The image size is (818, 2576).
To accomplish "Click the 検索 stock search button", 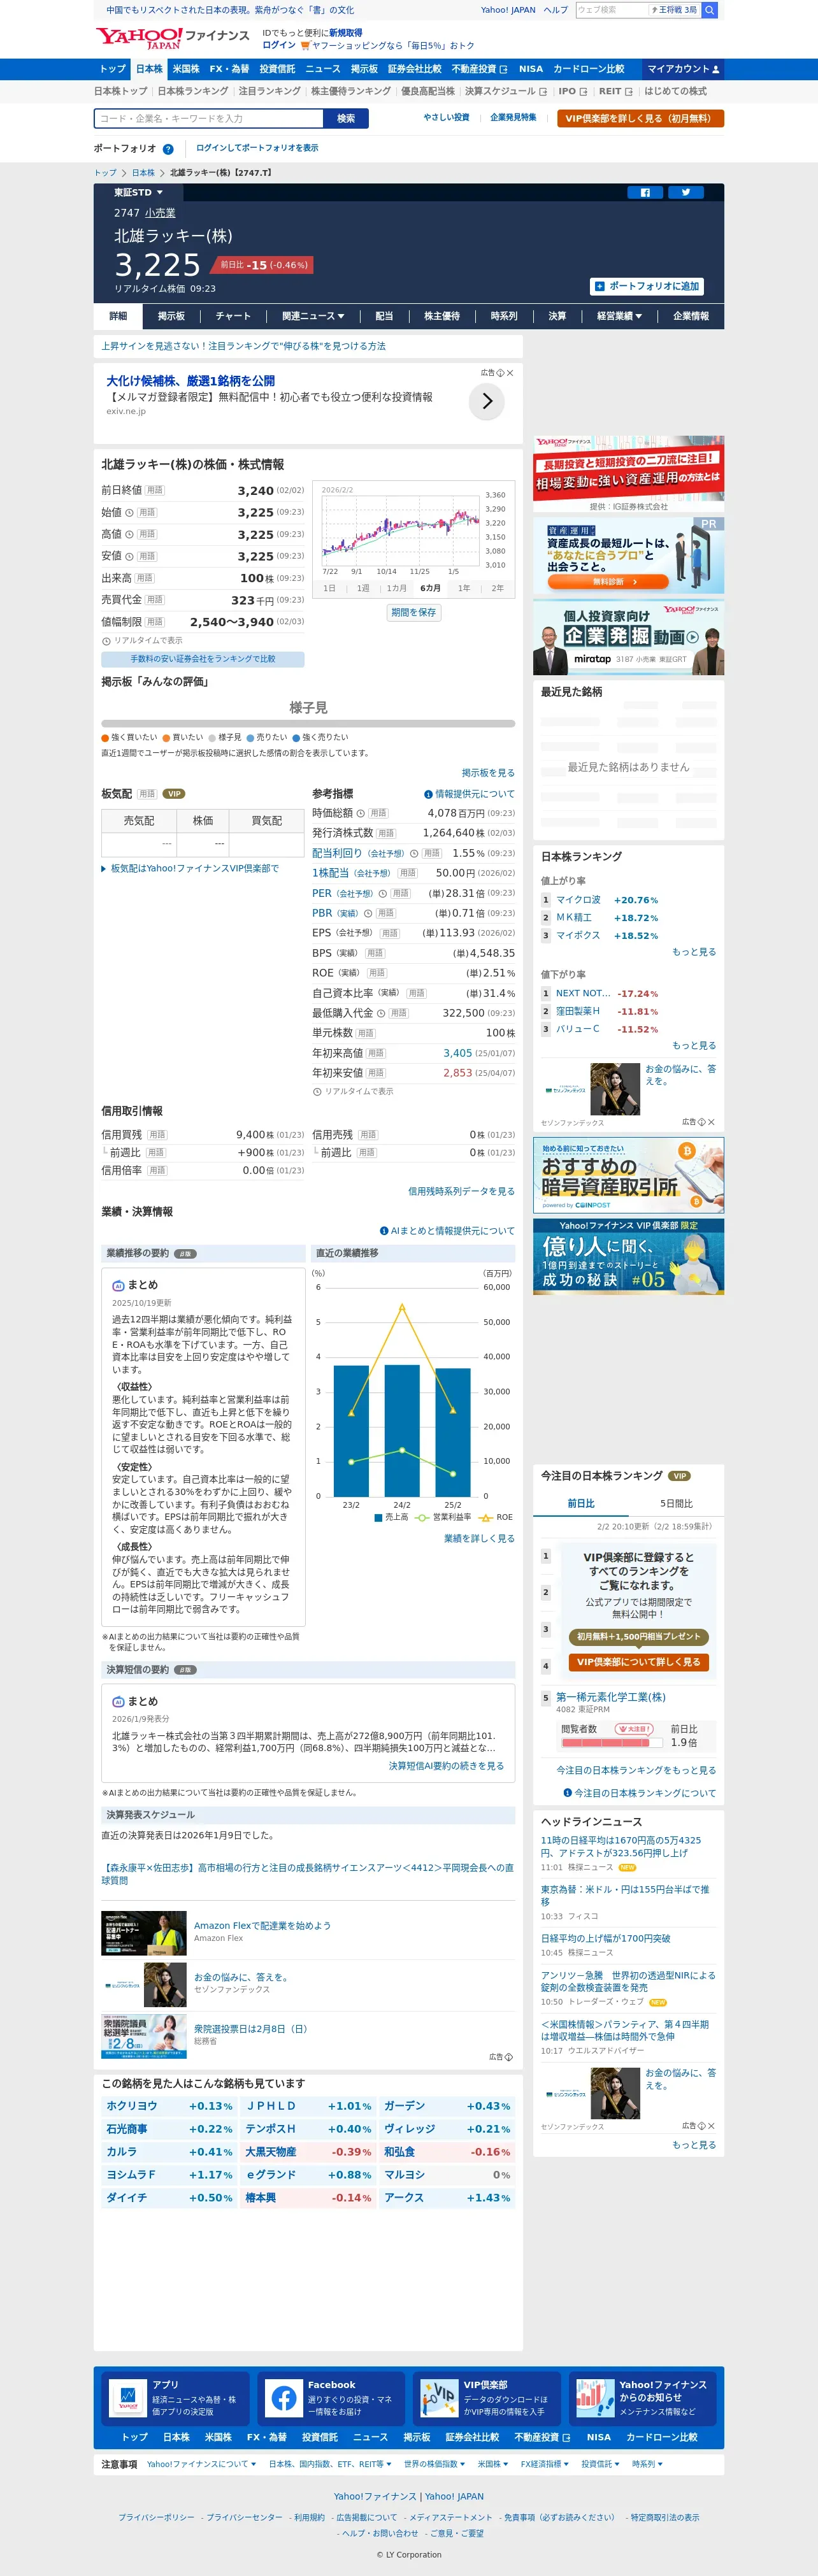I will [x=346, y=119].
